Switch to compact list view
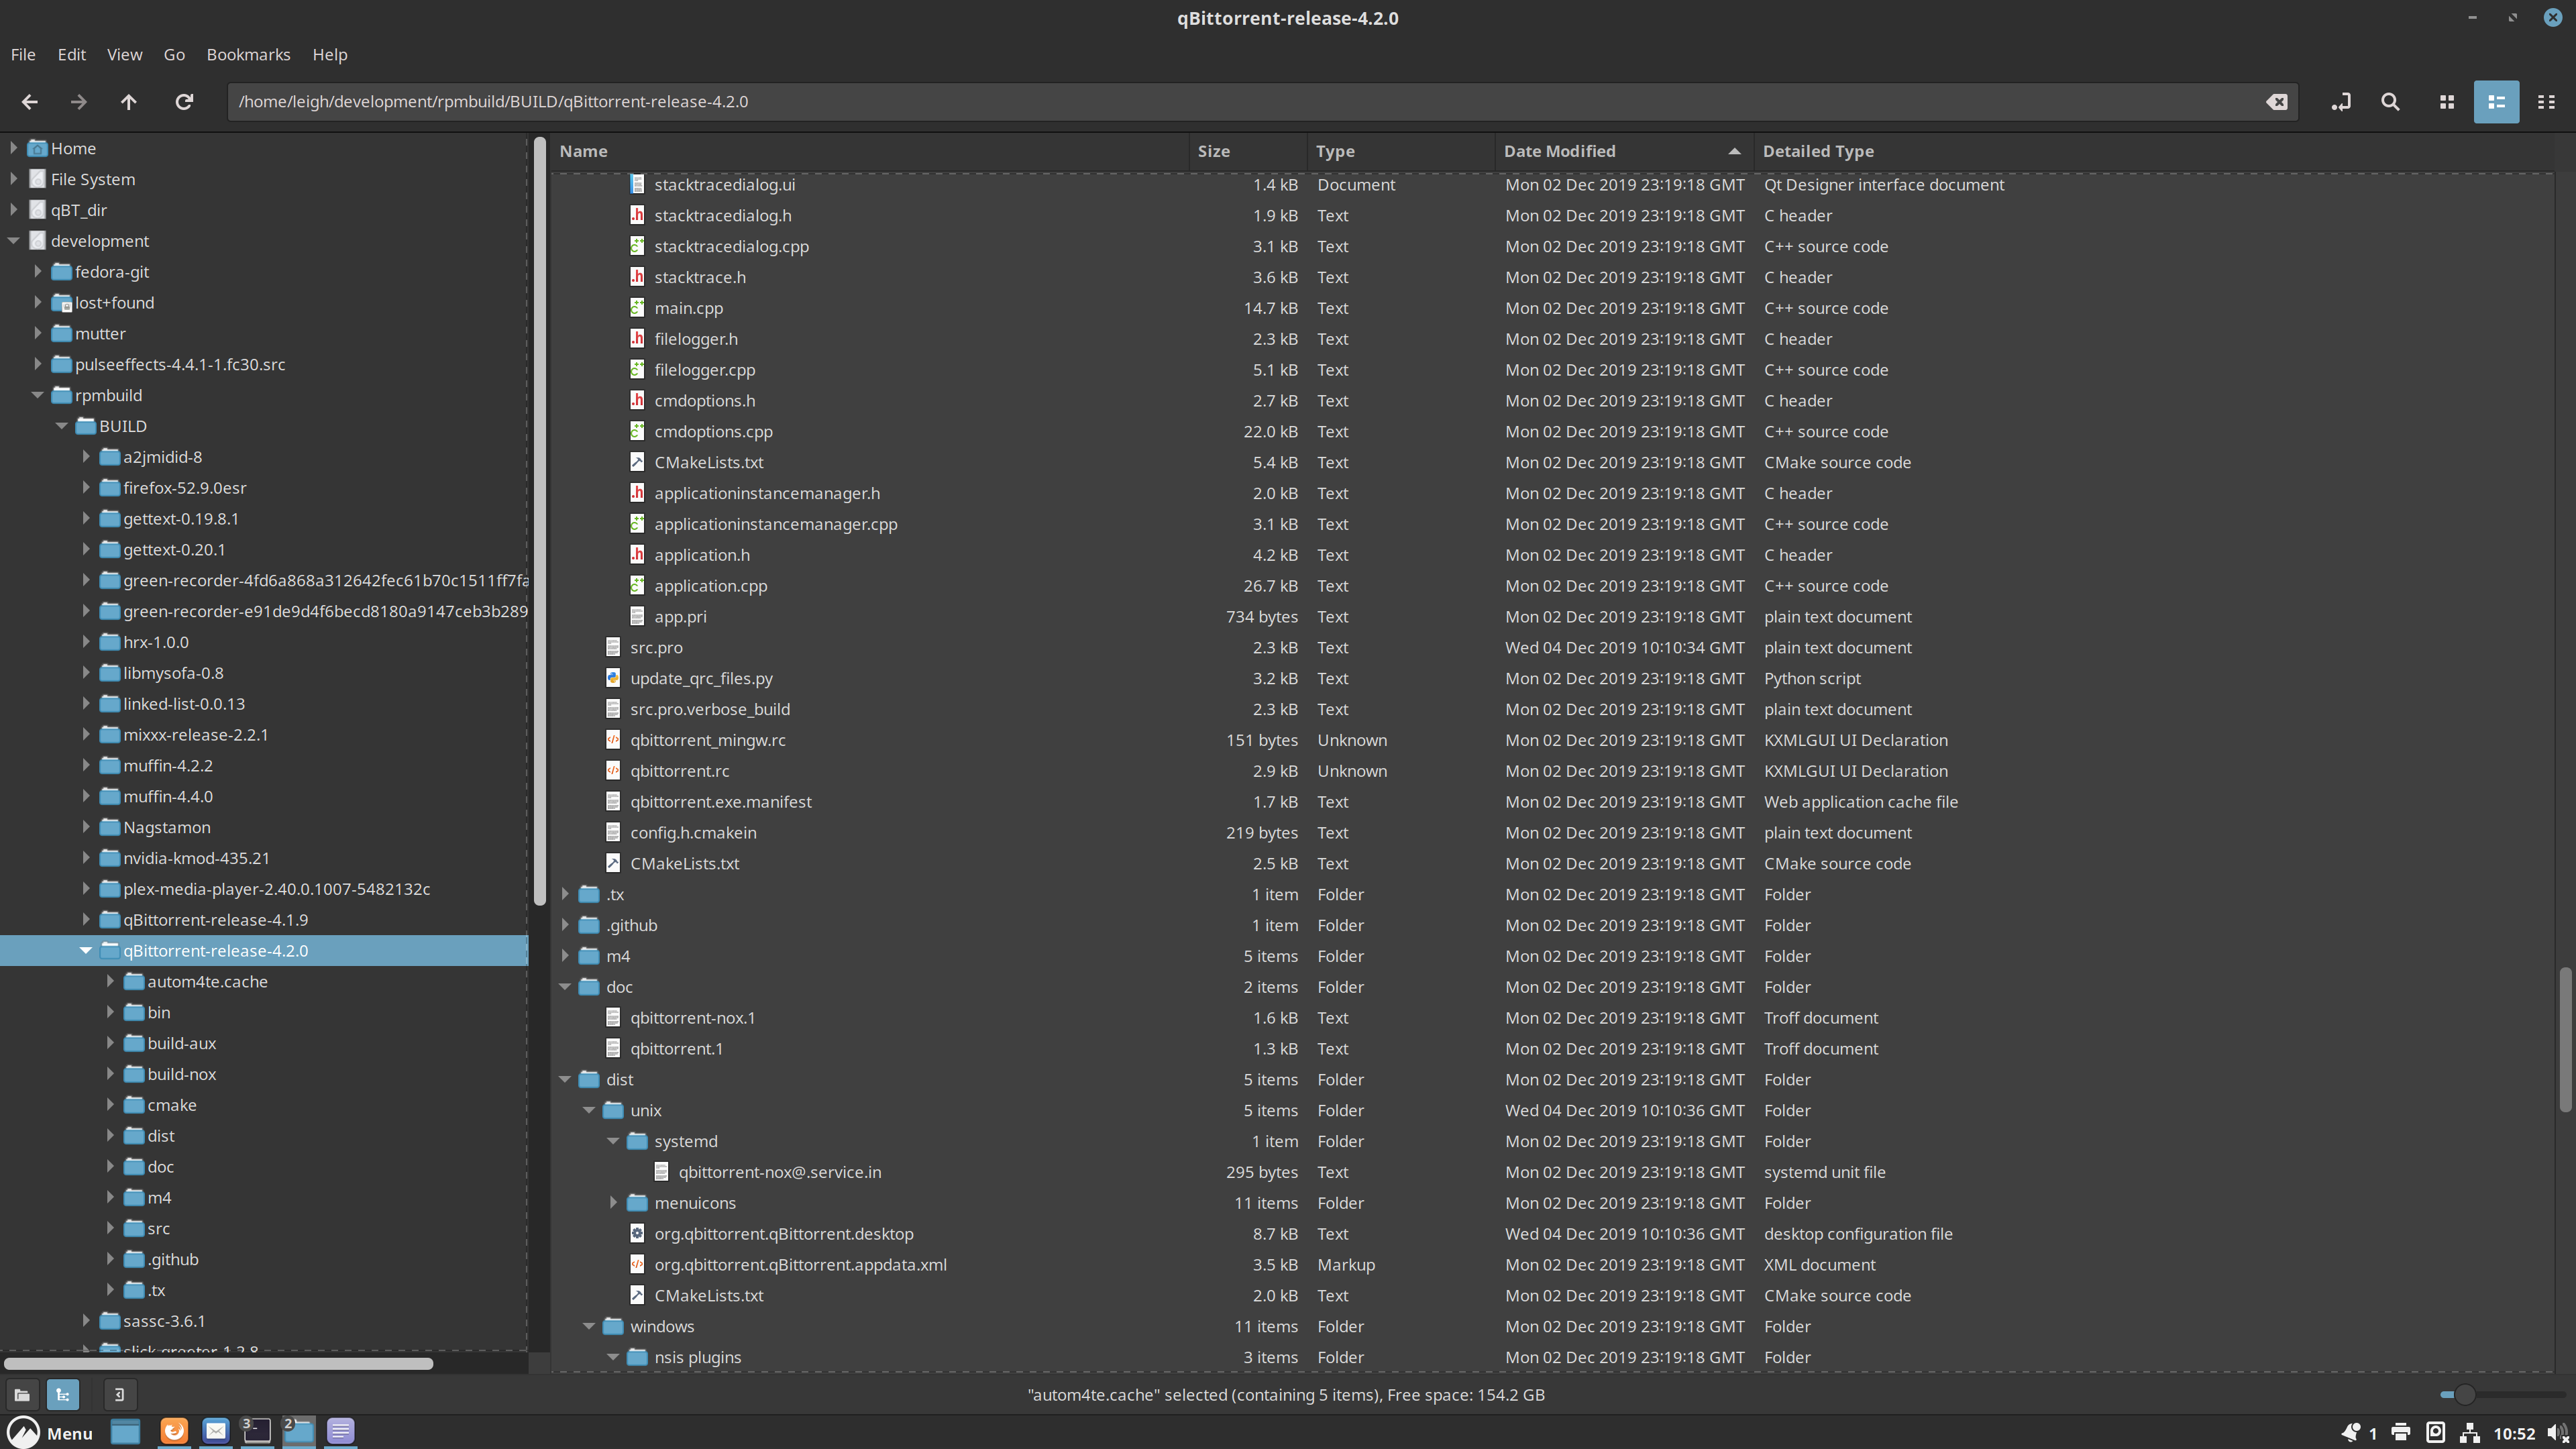This screenshot has height=1449, width=2576. tap(2546, 101)
